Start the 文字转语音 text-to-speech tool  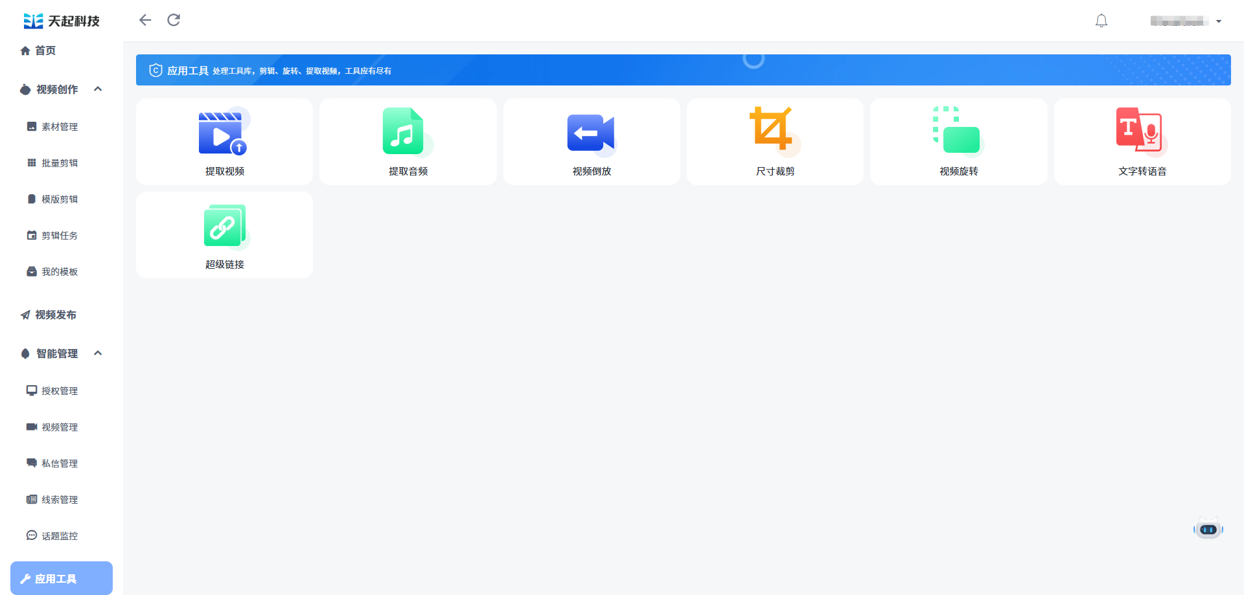1142,142
